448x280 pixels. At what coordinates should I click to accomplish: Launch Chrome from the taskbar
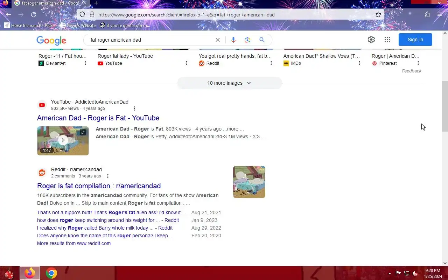point(51,273)
